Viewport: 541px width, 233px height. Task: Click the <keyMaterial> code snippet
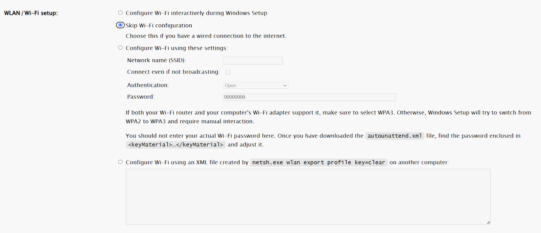[175, 145]
